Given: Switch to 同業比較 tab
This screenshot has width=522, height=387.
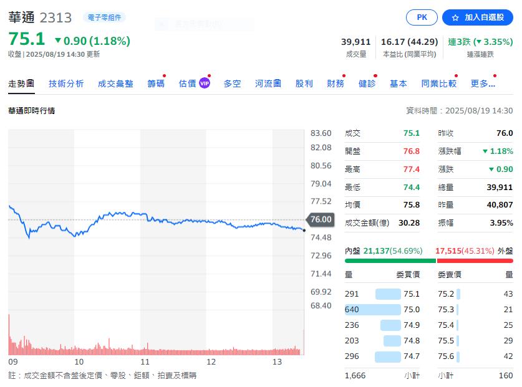Looking at the screenshot, I should click(439, 83).
